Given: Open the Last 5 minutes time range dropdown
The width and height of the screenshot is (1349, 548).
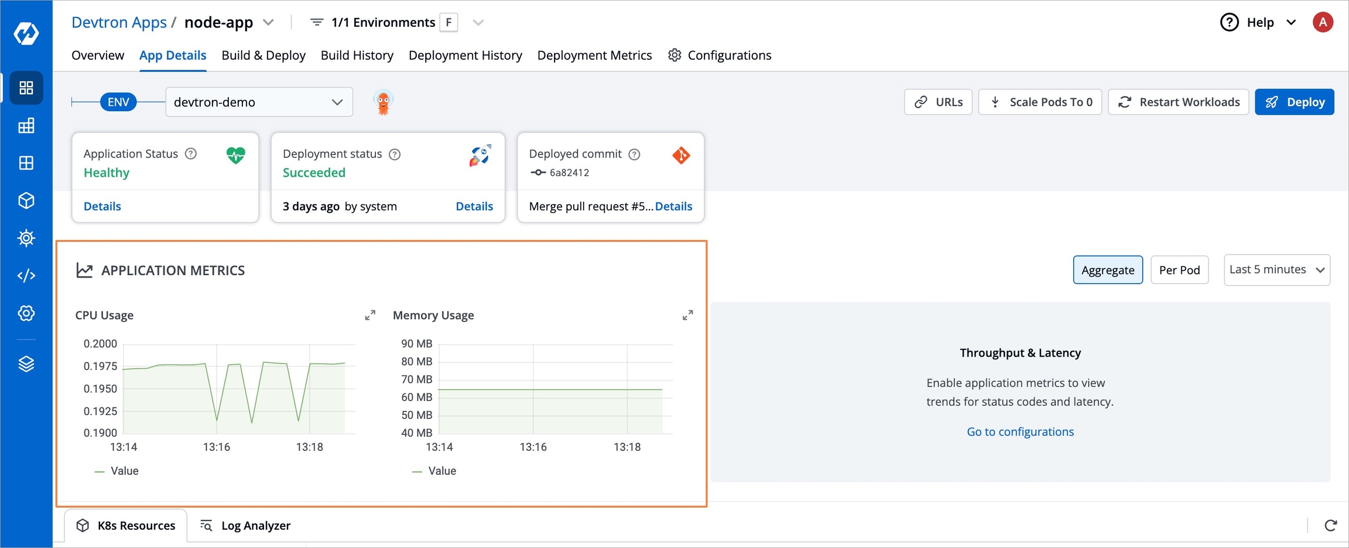Looking at the screenshot, I should [1276, 270].
